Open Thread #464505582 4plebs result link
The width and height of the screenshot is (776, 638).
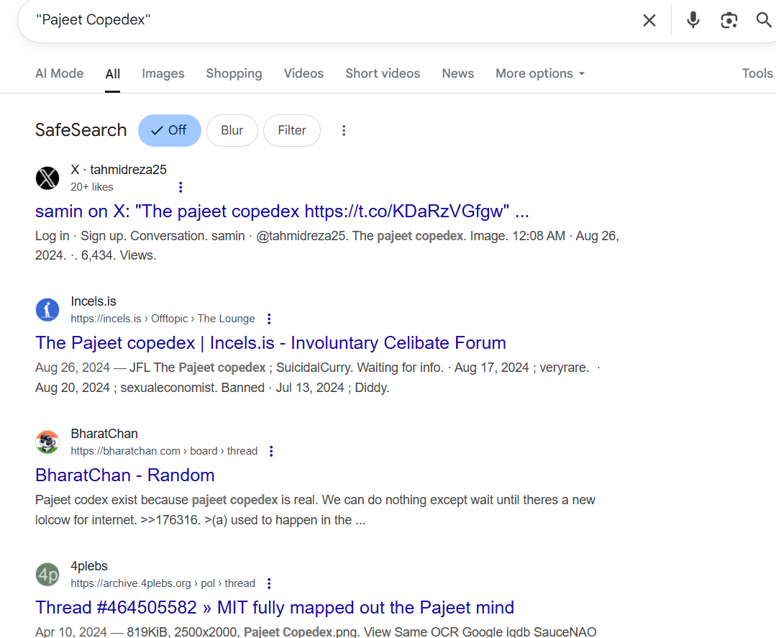pos(275,607)
